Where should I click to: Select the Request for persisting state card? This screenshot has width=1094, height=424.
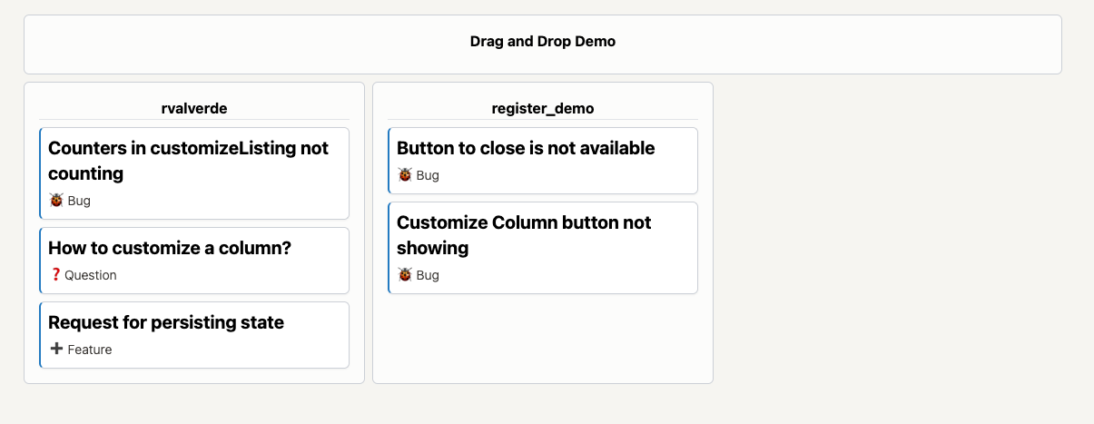tap(194, 335)
